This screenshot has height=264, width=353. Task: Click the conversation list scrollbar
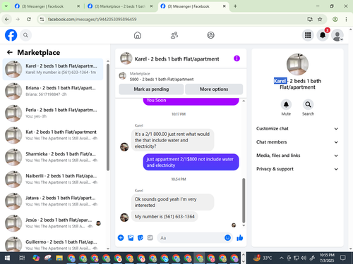108,118
